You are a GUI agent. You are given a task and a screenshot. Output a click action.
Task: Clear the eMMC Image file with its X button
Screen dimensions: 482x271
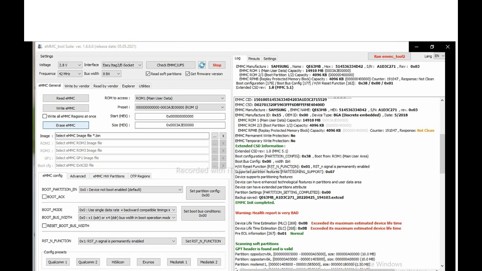[223, 136]
